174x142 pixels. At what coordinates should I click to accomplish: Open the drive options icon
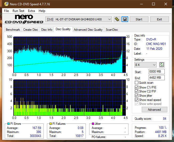coord(117,19)
